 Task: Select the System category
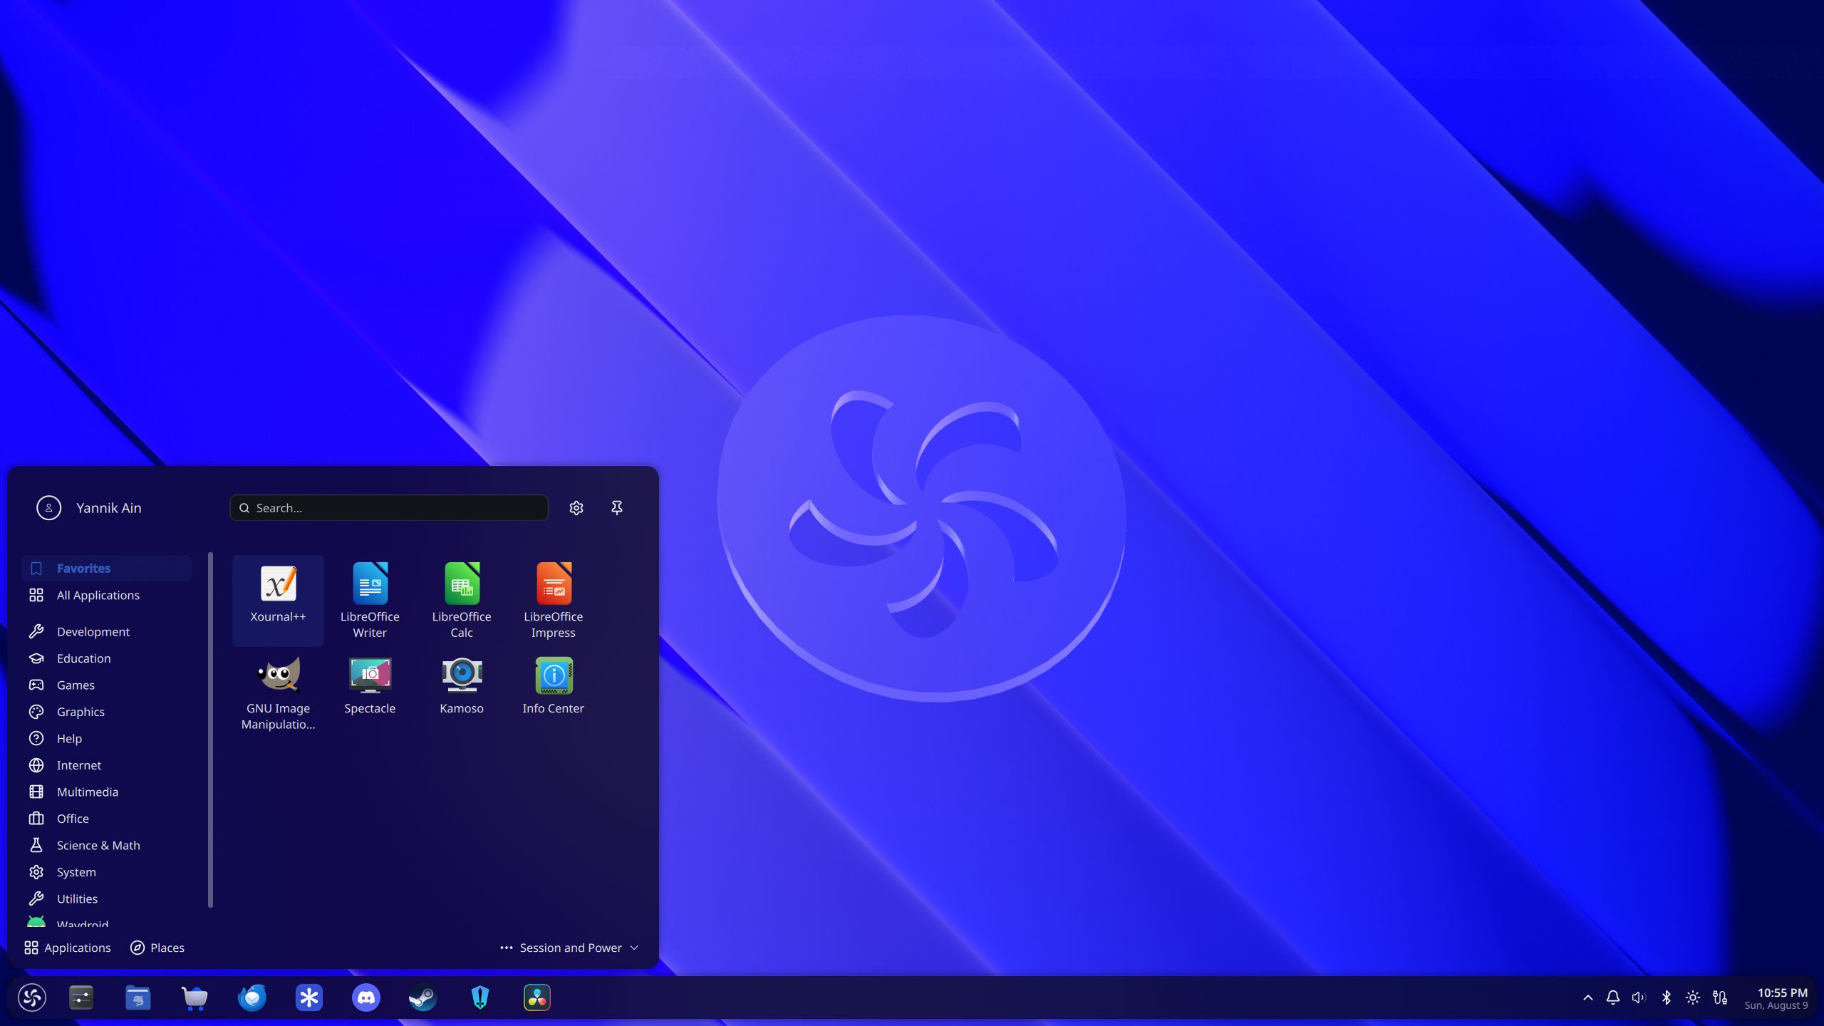pos(106,872)
